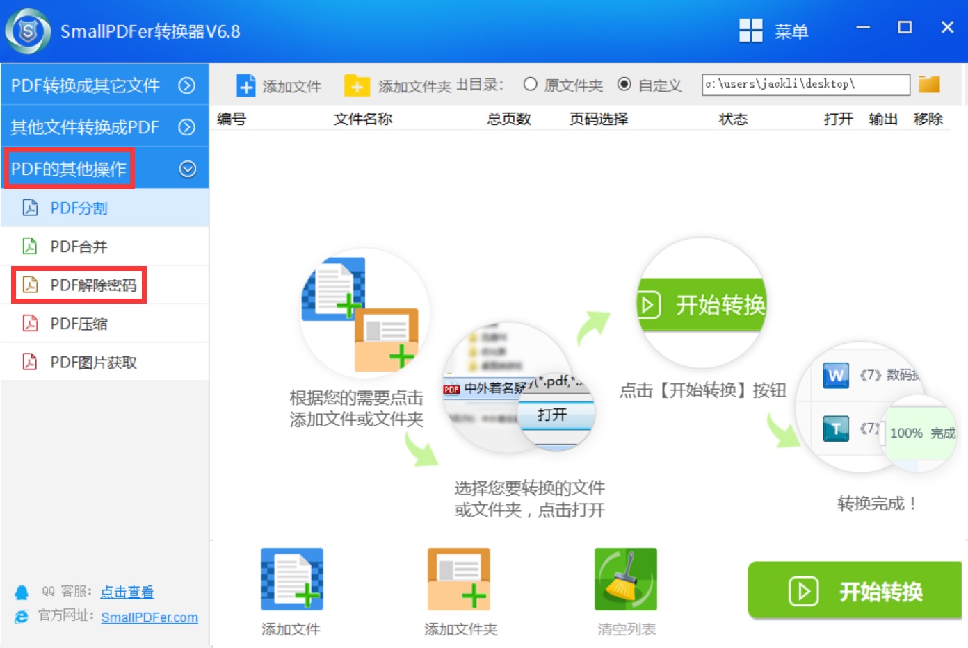Click the 移除 column header
The height and width of the screenshot is (648, 968).
[x=928, y=119]
